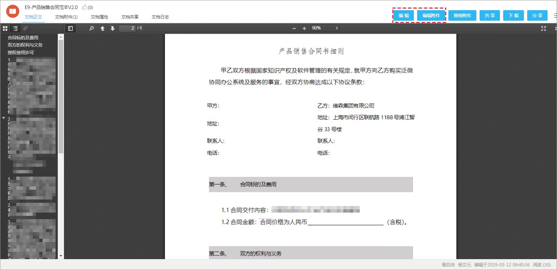
Task: Click the heading 产品销售合同书细则
Action: (x=311, y=51)
